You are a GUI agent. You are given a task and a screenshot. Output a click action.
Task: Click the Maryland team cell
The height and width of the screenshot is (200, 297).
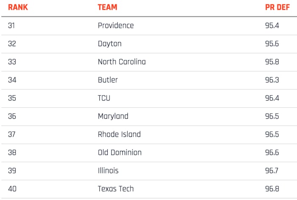tap(113, 116)
